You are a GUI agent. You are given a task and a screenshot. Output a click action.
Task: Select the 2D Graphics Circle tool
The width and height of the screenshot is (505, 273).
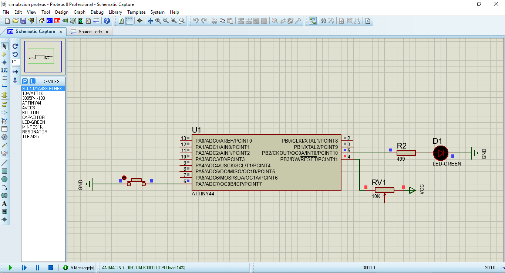click(x=4, y=179)
